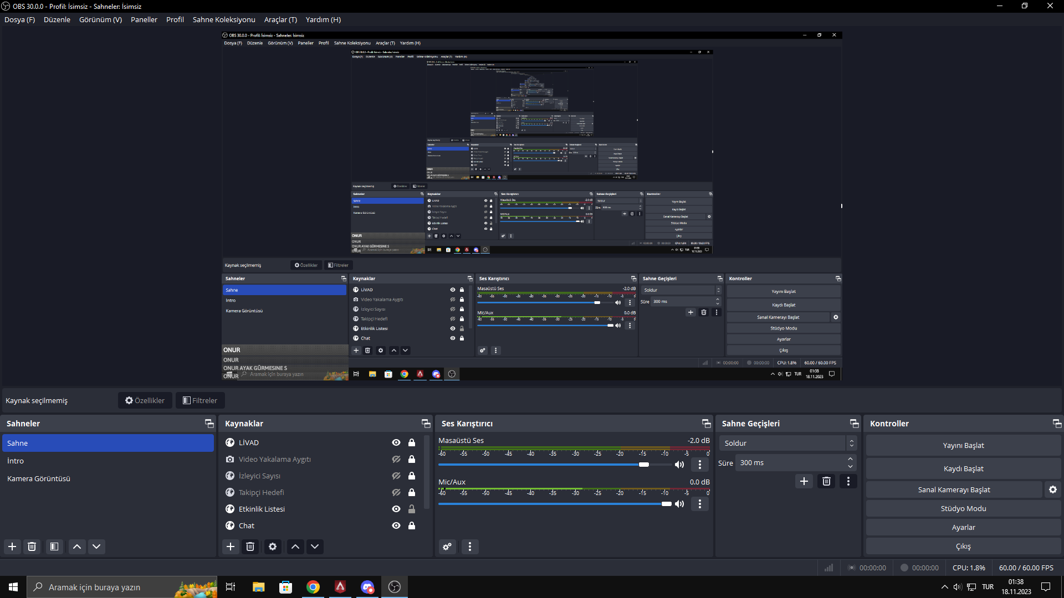Open Microsoft Store taskbar icon
This screenshot has width=1064, height=598.
point(285,587)
